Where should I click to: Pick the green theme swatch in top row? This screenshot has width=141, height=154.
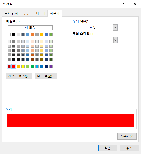click(51, 34)
